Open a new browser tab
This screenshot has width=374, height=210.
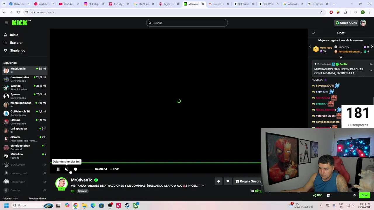coord(334,4)
